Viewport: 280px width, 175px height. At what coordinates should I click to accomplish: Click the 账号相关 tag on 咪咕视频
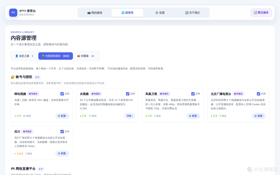click(33, 94)
